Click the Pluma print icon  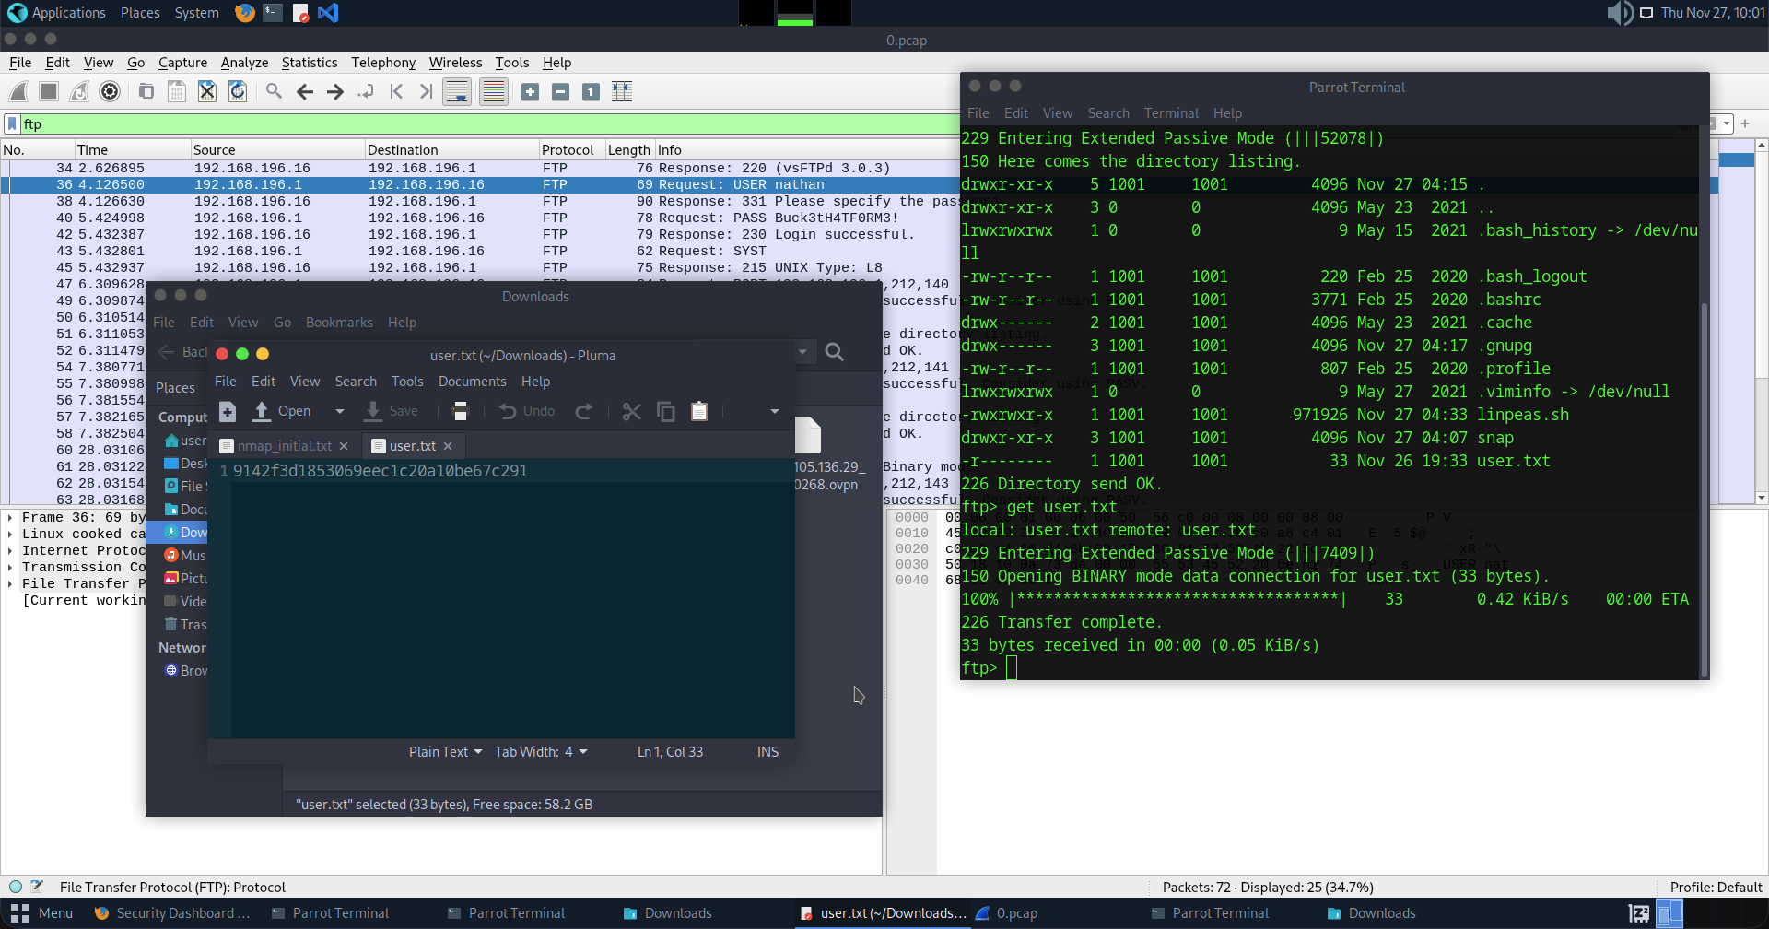tap(461, 411)
